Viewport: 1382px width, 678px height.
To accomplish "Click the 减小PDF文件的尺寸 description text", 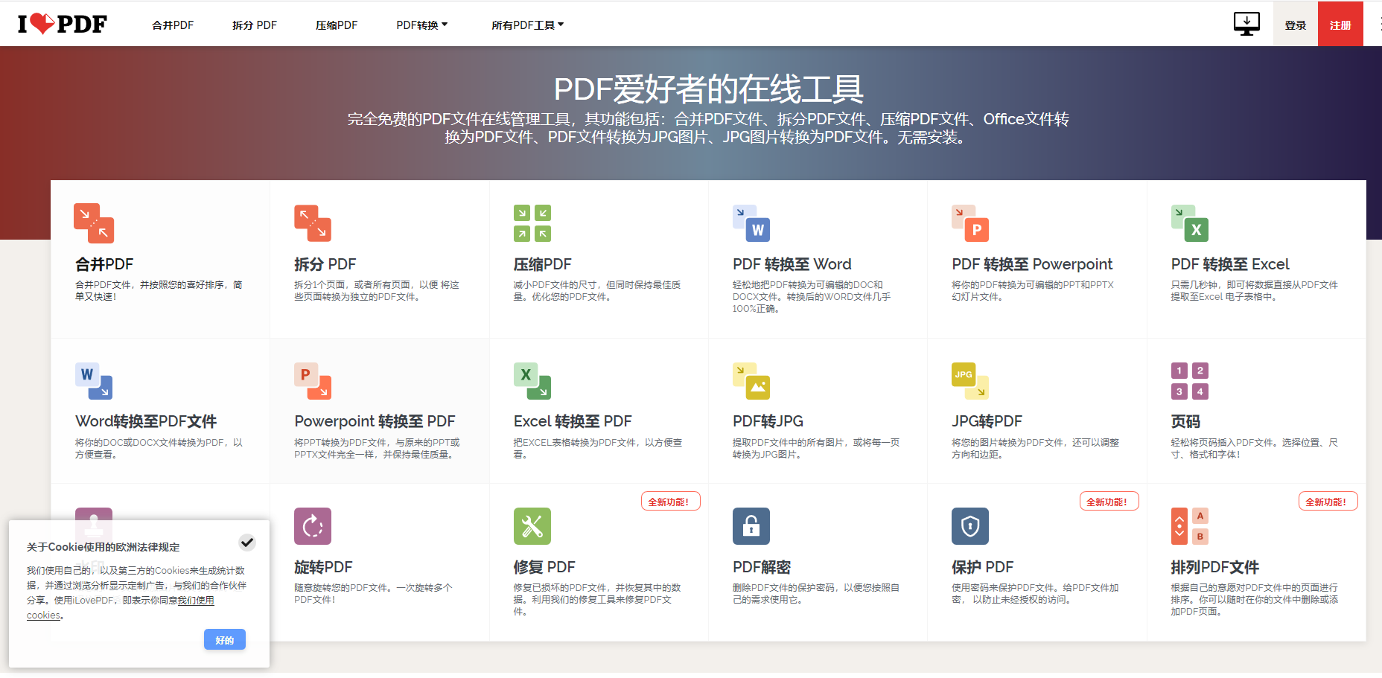I will [597, 291].
